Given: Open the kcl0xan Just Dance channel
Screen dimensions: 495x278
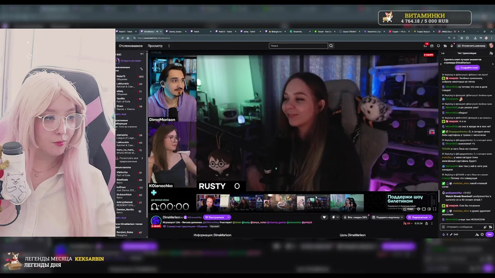Looking at the screenshot, I should 130,188.
